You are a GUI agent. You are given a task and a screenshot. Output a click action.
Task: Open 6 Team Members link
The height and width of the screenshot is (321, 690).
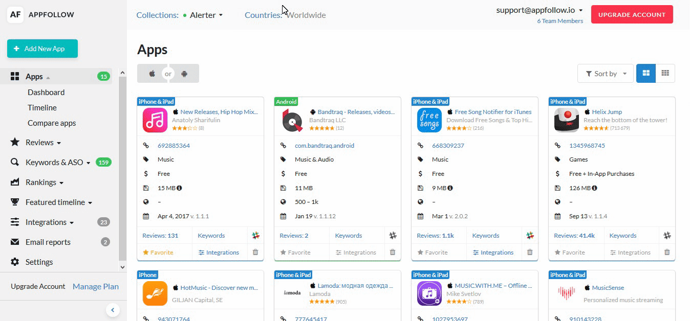(560, 21)
